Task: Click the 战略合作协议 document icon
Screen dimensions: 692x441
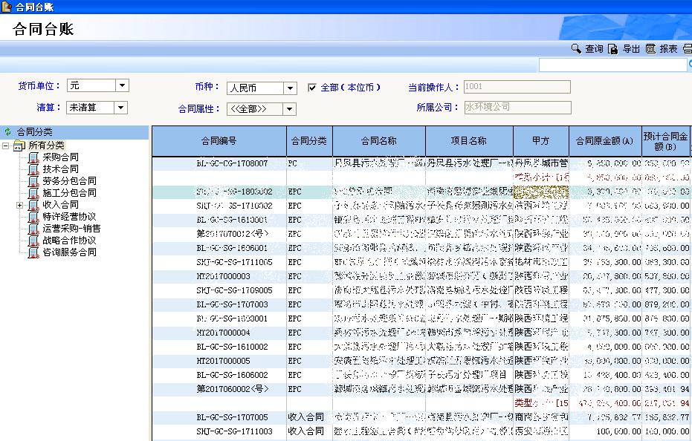Action: [33, 241]
